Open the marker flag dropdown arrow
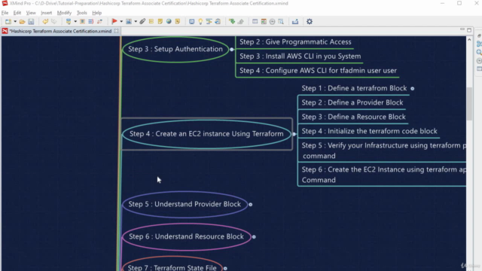This screenshot has height=271, width=482. point(121,22)
